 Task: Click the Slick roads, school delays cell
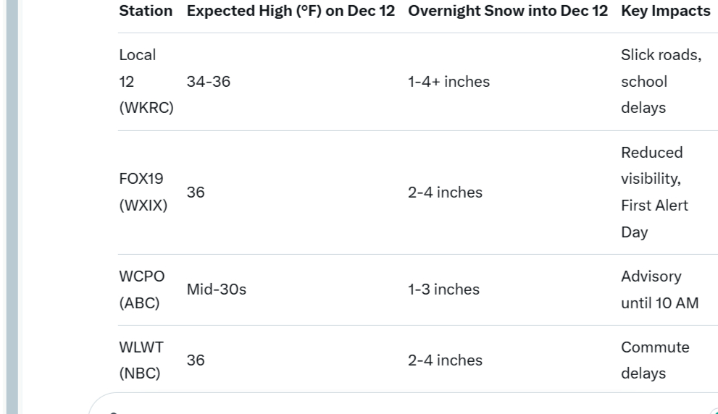pyautogui.click(x=661, y=82)
